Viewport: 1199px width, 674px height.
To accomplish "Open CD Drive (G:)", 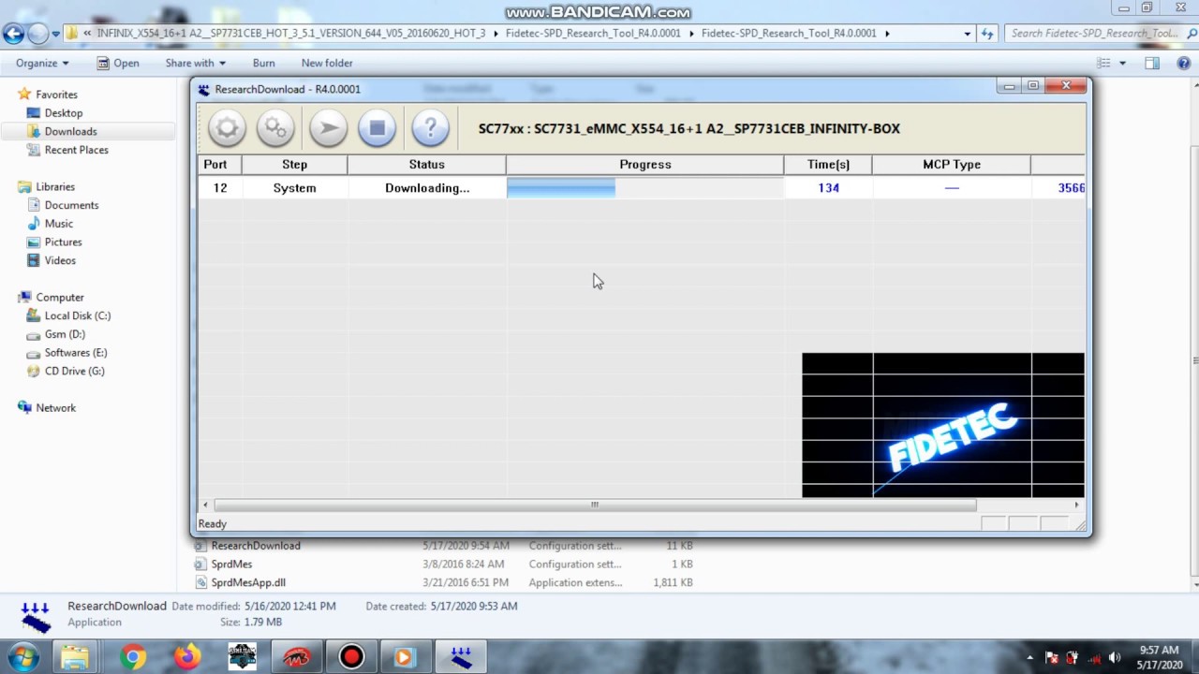I will (x=74, y=371).
